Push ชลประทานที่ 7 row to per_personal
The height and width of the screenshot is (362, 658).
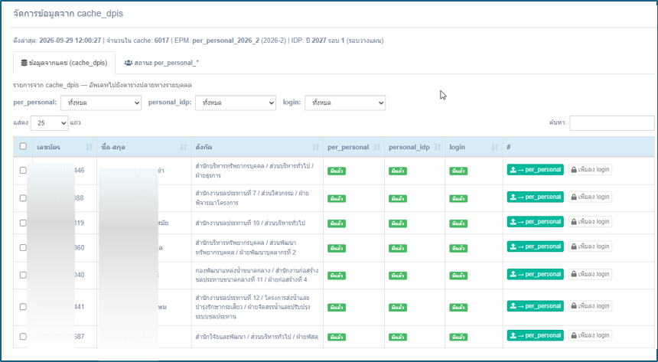(x=535, y=197)
